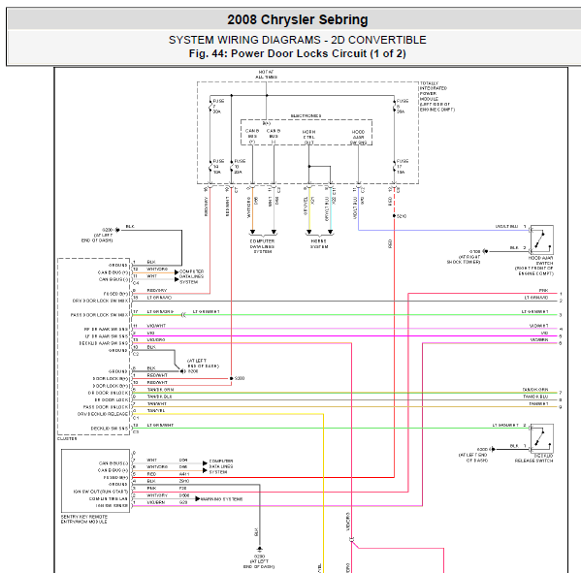Click the S300 splice dot
The height and width of the screenshot is (573, 581).
[231, 378]
